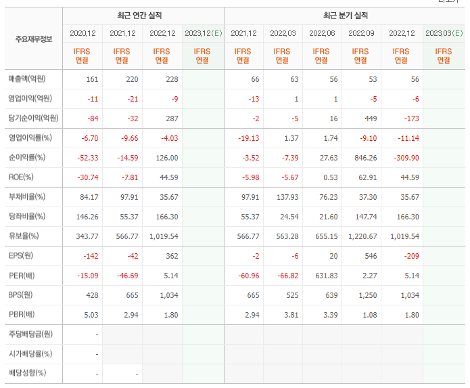Select the 228 revenue value
Image resolution: width=470 pixels, height=388 pixels.
point(172,79)
